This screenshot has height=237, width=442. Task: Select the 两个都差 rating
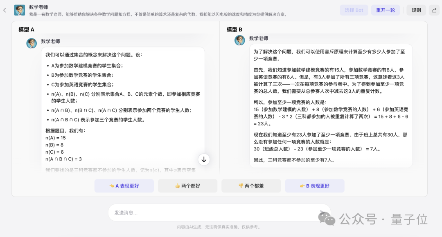coord(251,186)
